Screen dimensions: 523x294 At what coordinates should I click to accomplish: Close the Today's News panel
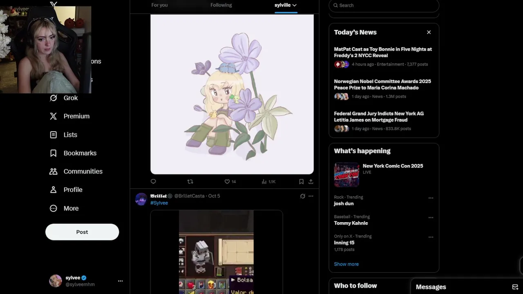click(429, 32)
